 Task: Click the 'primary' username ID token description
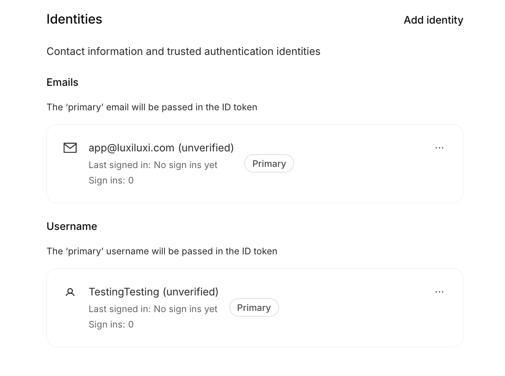162,251
